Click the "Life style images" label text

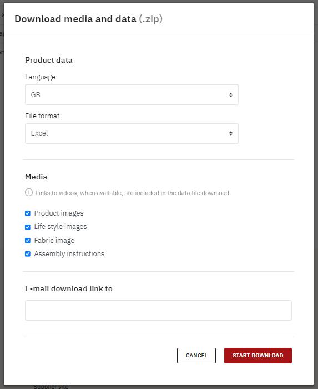[x=60, y=227]
